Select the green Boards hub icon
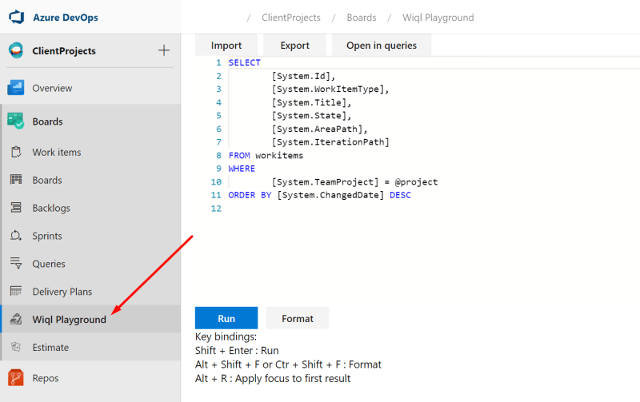Image resolution: width=640 pixels, height=402 pixels. tap(15, 121)
